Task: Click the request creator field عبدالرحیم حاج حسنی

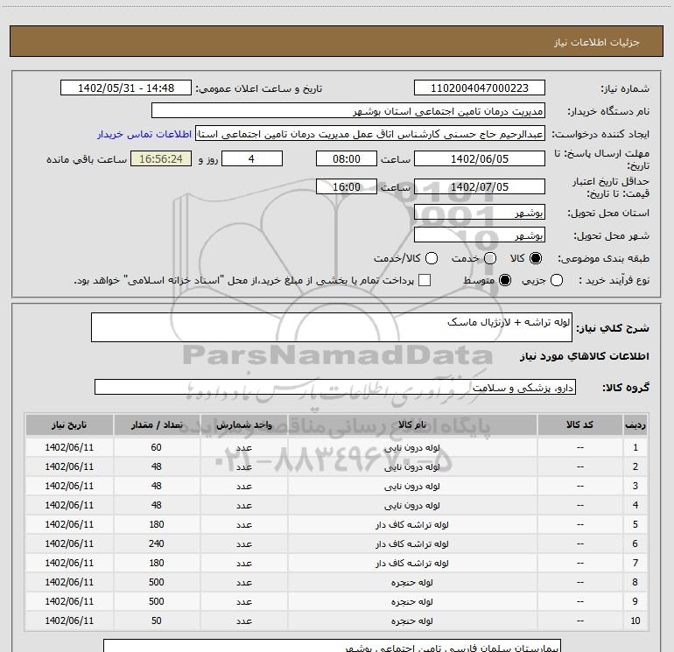Action: click(x=370, y=134)
